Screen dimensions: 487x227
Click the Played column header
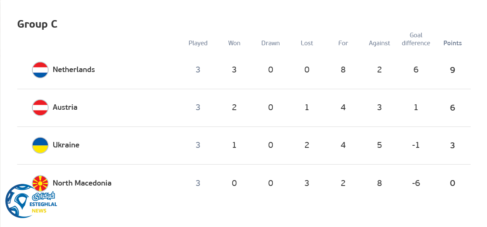click(198, 43)
